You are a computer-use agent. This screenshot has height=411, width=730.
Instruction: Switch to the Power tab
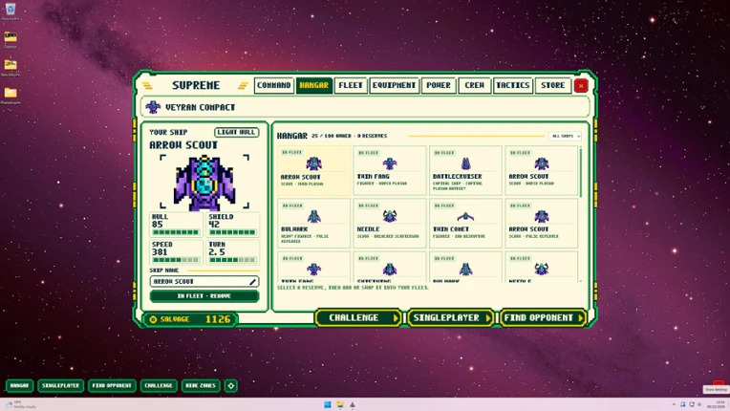pos(439,86)
